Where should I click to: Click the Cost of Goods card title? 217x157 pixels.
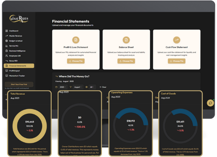(x=168, y=94)
